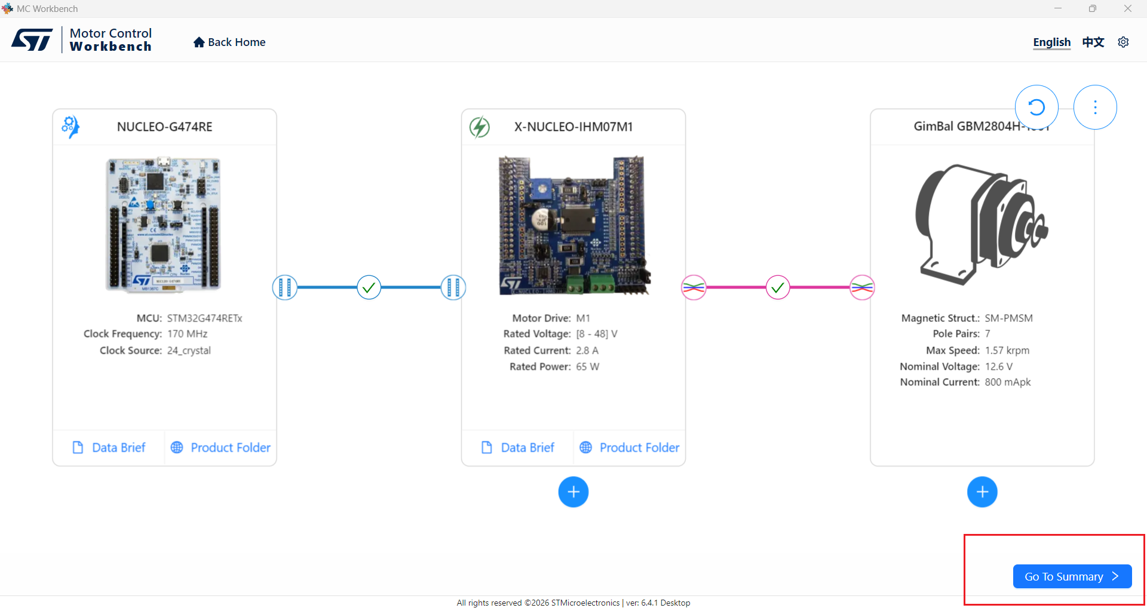1147x608 pixels.
Task: Click the circular refresh icon button
Action: coord(1036,108)
